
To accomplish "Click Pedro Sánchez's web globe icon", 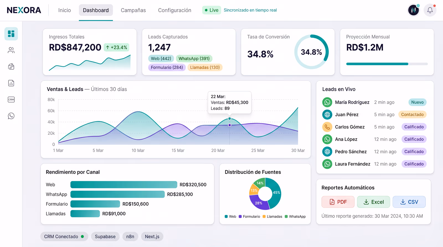I will coord(327,152).
